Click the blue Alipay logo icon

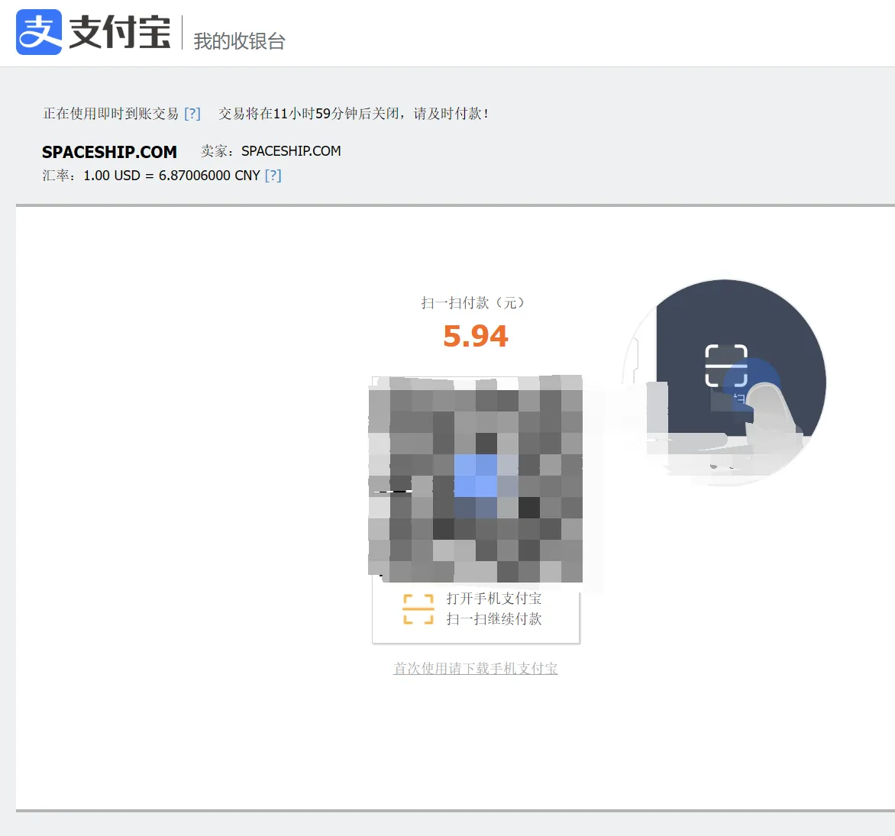coord(39,32)
